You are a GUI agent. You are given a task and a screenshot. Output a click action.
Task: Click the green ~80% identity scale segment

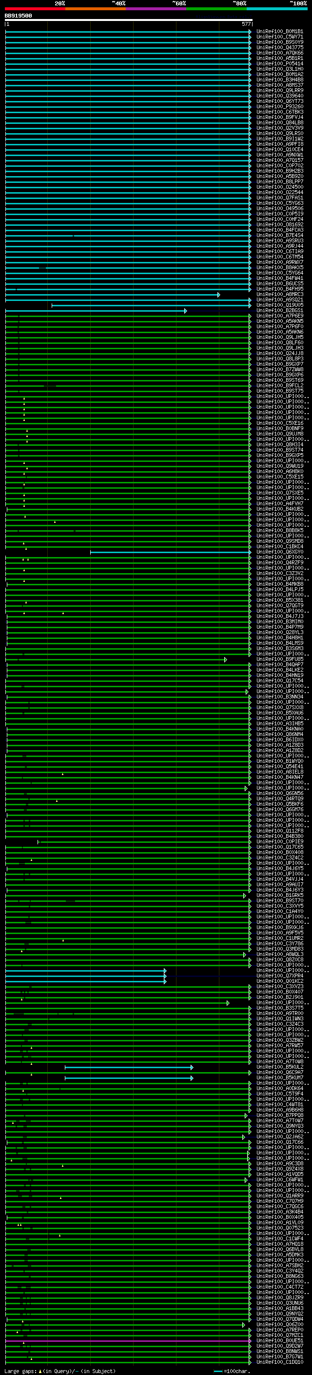click(216, 9)
